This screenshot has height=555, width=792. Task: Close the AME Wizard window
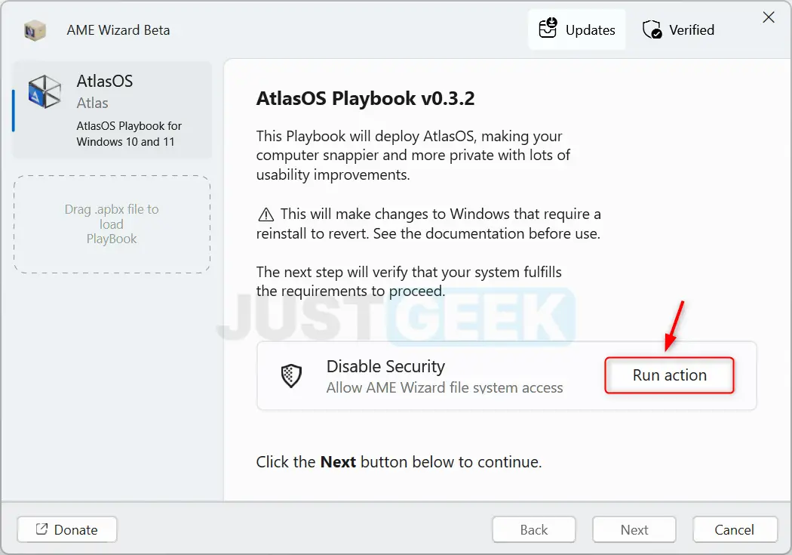769,17
